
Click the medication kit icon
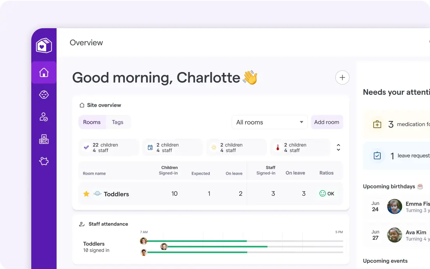tap(377, 124)
